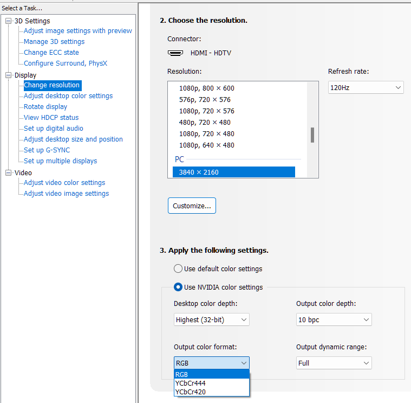The width and height of the screenshot is (411, 403).
Task: Open Desktop color depth dropdown
Action: tap(212, 319)
